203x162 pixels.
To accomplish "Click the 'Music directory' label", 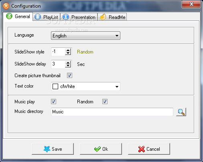I will [x=29, y=111].
